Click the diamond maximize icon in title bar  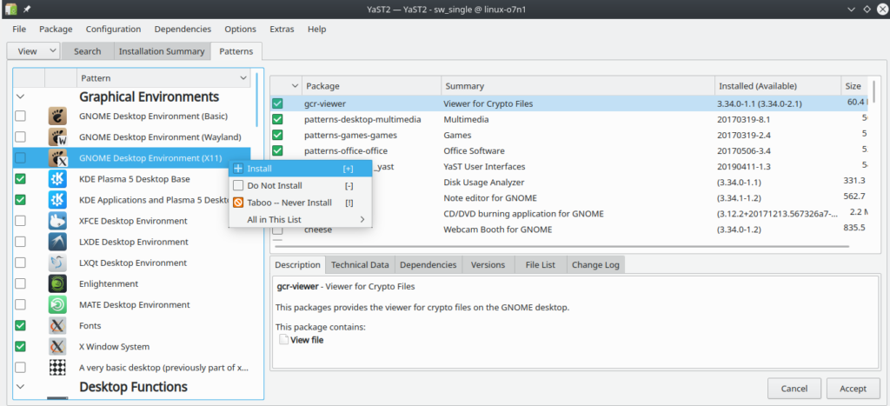867,9
